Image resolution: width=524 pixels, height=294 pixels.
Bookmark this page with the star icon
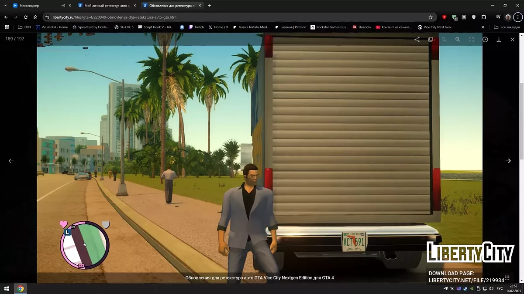click(431, 17)
